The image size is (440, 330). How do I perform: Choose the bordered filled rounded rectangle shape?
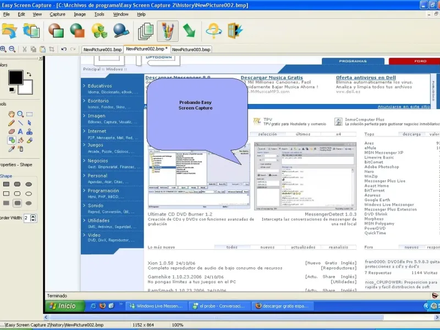17,184
